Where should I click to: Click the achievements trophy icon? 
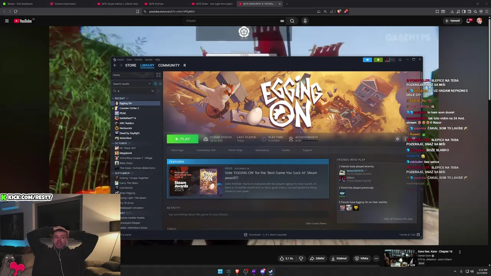[x=291, y=139]
